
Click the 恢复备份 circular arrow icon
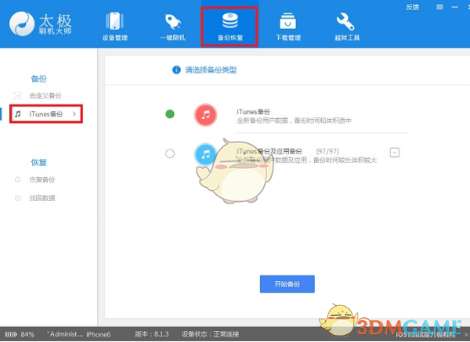point(18,179)
